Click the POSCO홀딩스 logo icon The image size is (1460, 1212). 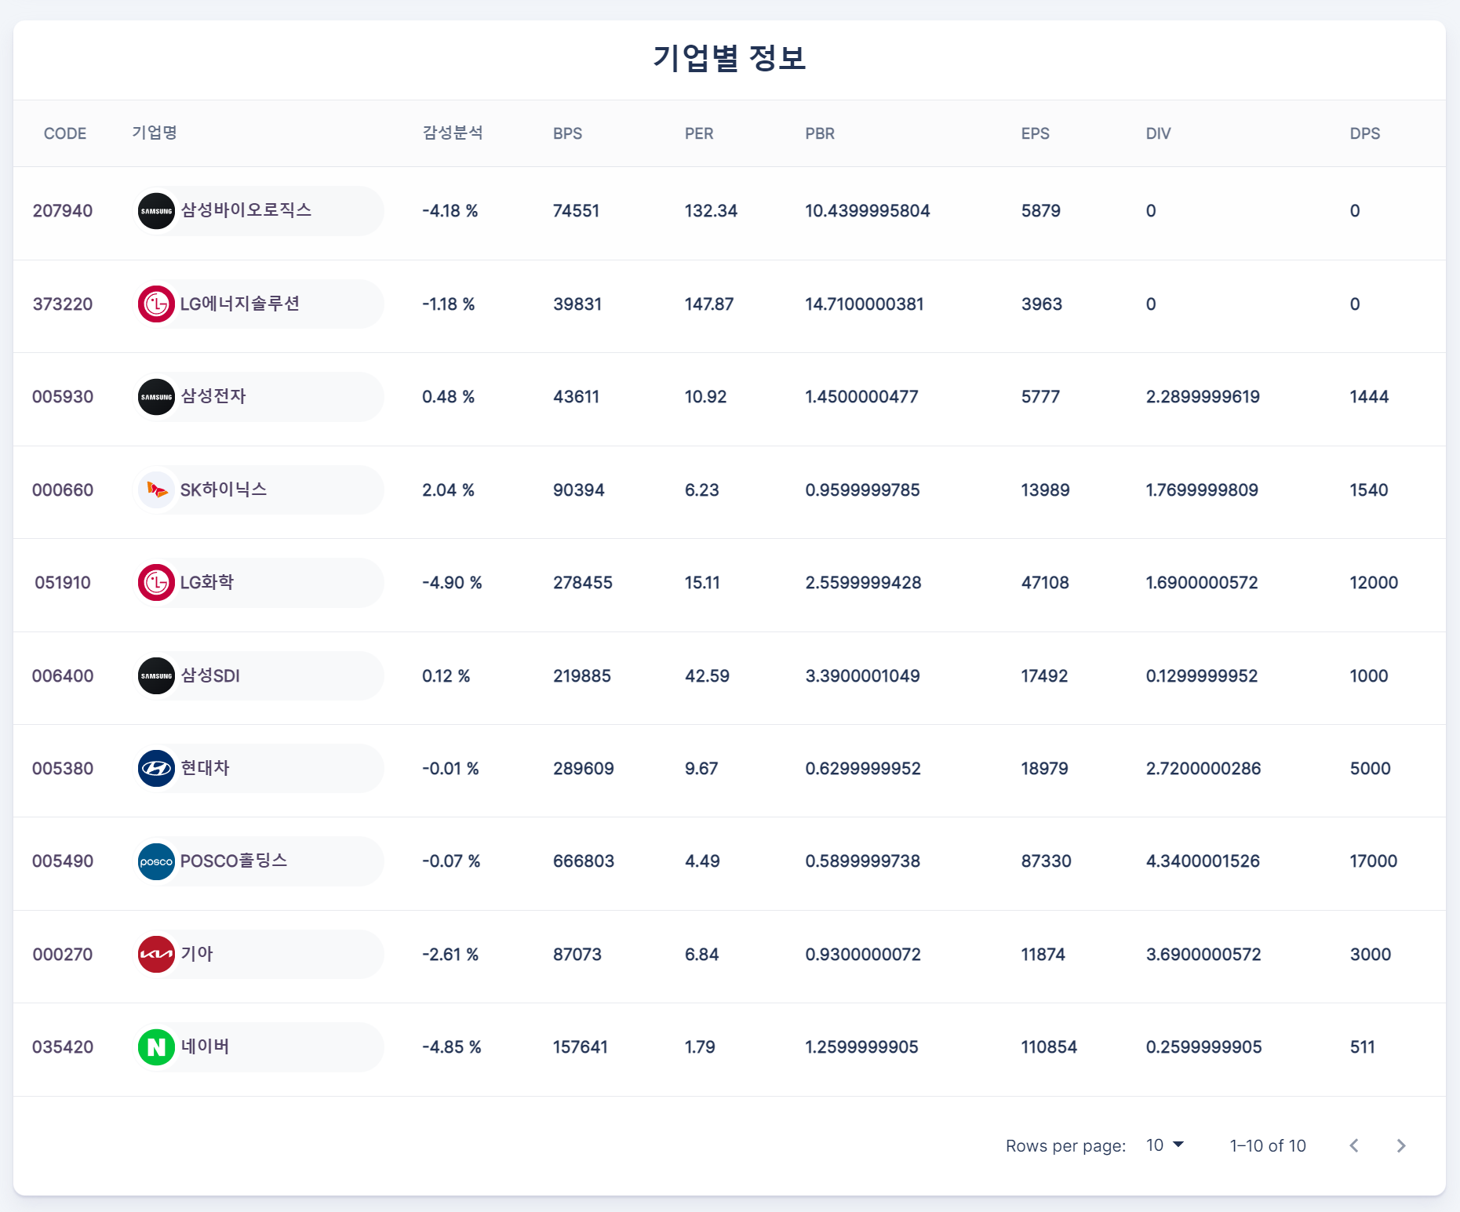156,861
